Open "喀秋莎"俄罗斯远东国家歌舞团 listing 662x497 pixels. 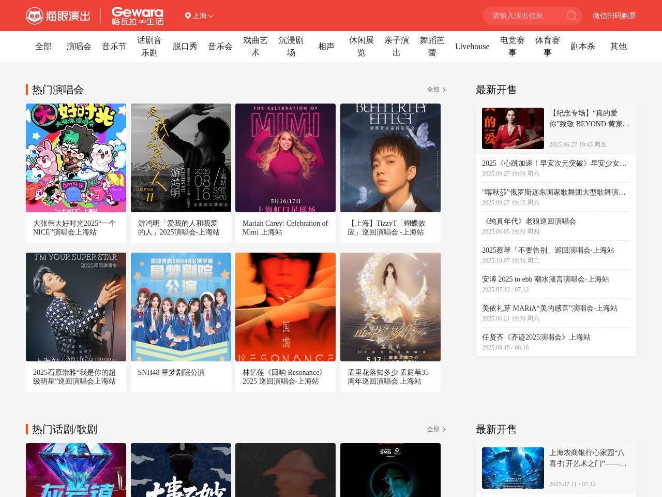click(x=556, y=197)
